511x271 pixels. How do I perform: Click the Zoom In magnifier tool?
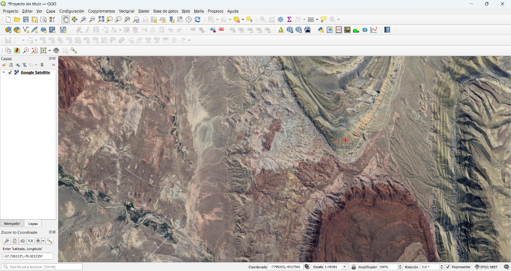pyautogui.click(x=83, y=19)
